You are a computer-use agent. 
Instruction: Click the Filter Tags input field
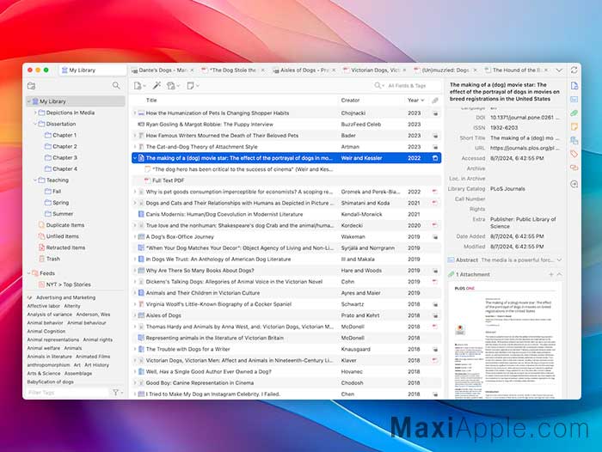coord(68,392)
